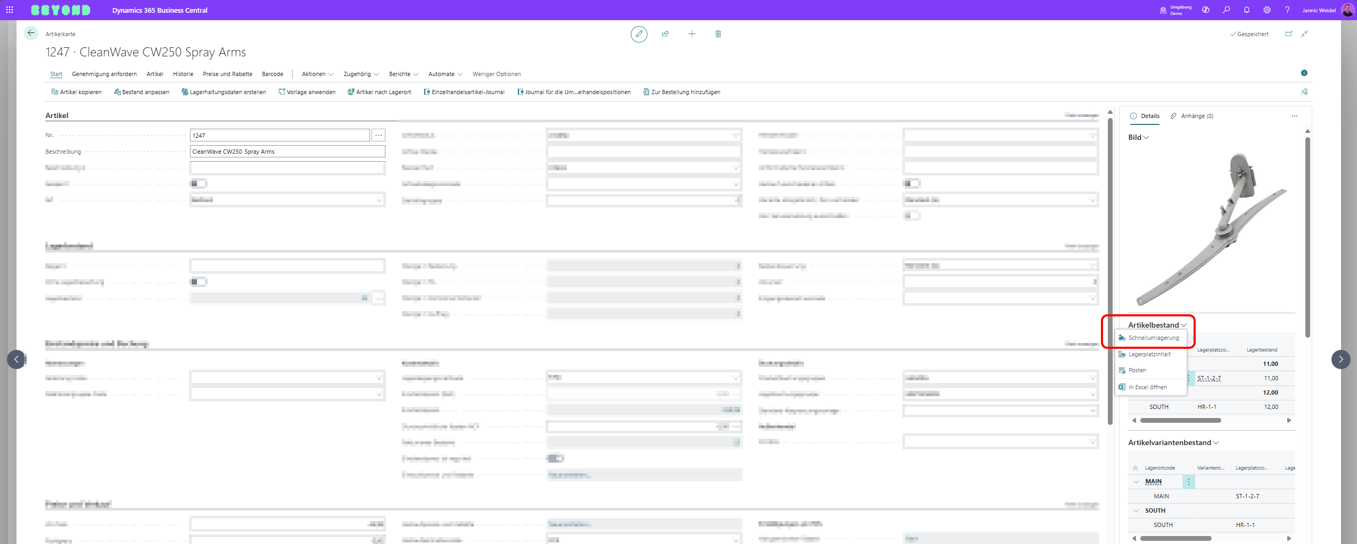This screenshot has width=1357, height=544.
Task: Toggle the switch in the Lagerbestand section
Action: pyautogui.click(x=198, y=282)
